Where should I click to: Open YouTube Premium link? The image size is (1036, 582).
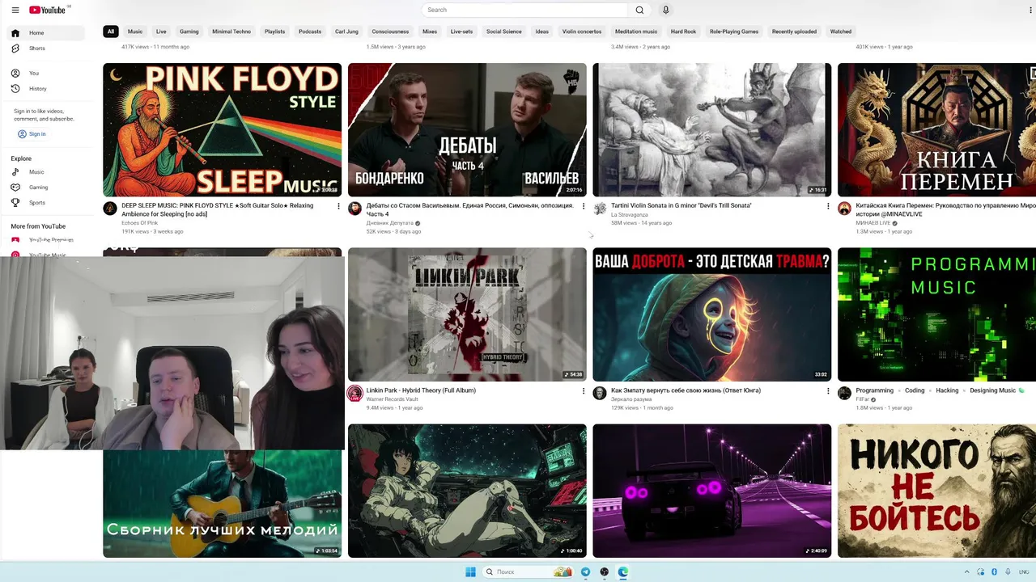[x=46, y=240]
